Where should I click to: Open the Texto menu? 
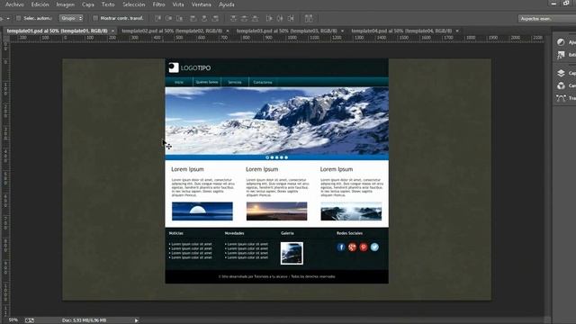click(x=108, y=4)
